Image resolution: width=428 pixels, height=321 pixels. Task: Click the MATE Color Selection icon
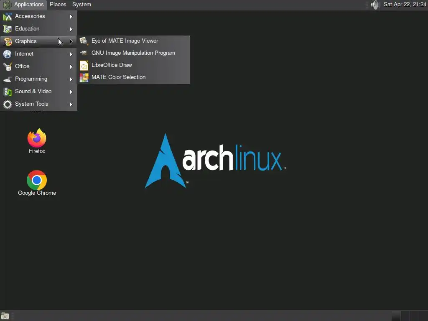84,77
